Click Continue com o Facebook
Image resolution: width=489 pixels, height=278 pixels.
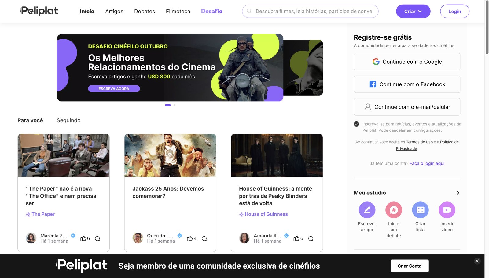(x=407, y=84)
